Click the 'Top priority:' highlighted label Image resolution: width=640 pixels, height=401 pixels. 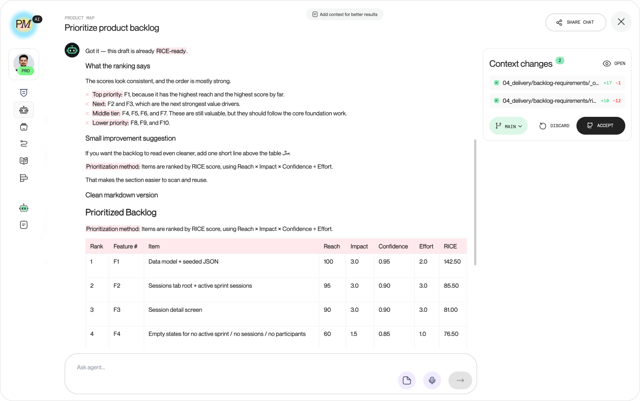click(x=107, y=95)
